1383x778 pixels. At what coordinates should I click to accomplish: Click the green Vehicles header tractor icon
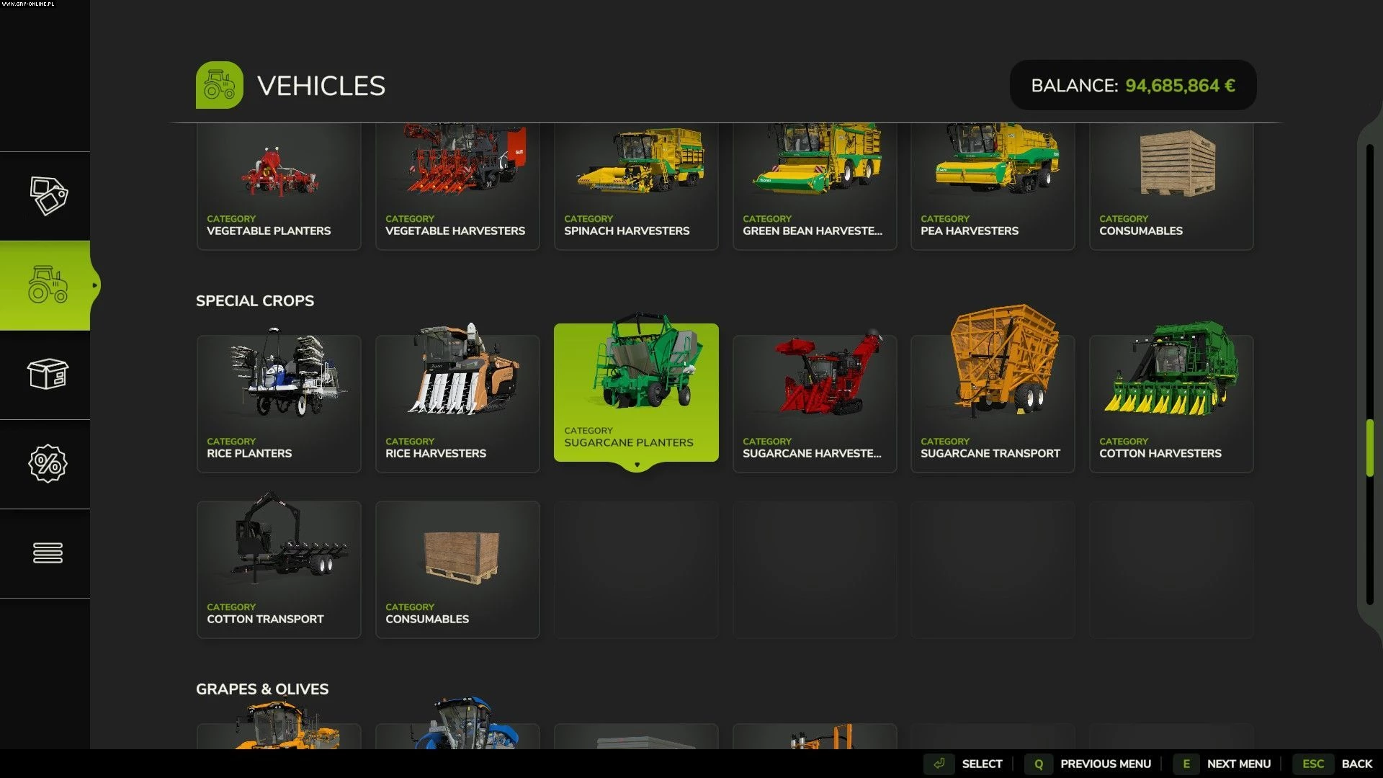tap(219, 85)
